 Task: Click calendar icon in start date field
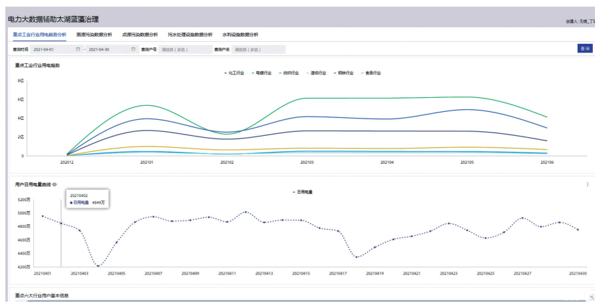point(78,49)
